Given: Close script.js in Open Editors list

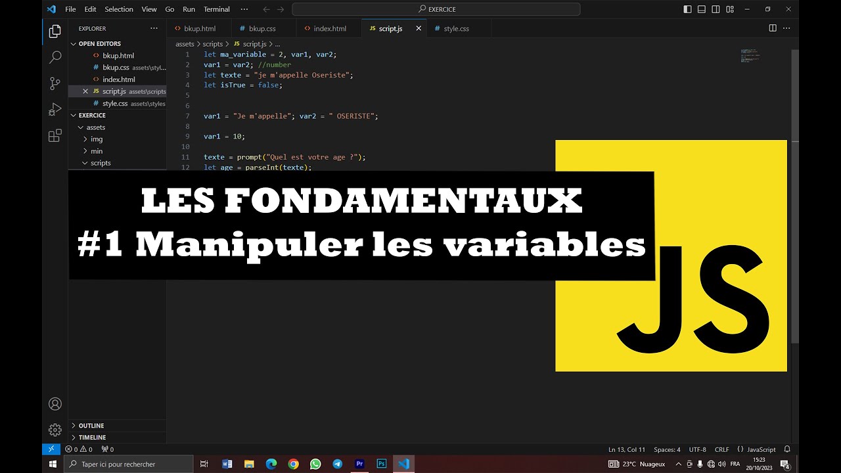Looking at the screenshot, I should [85, 91].
